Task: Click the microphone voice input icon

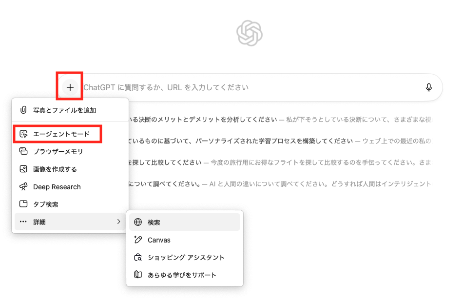Action: (x=428, y=87)
